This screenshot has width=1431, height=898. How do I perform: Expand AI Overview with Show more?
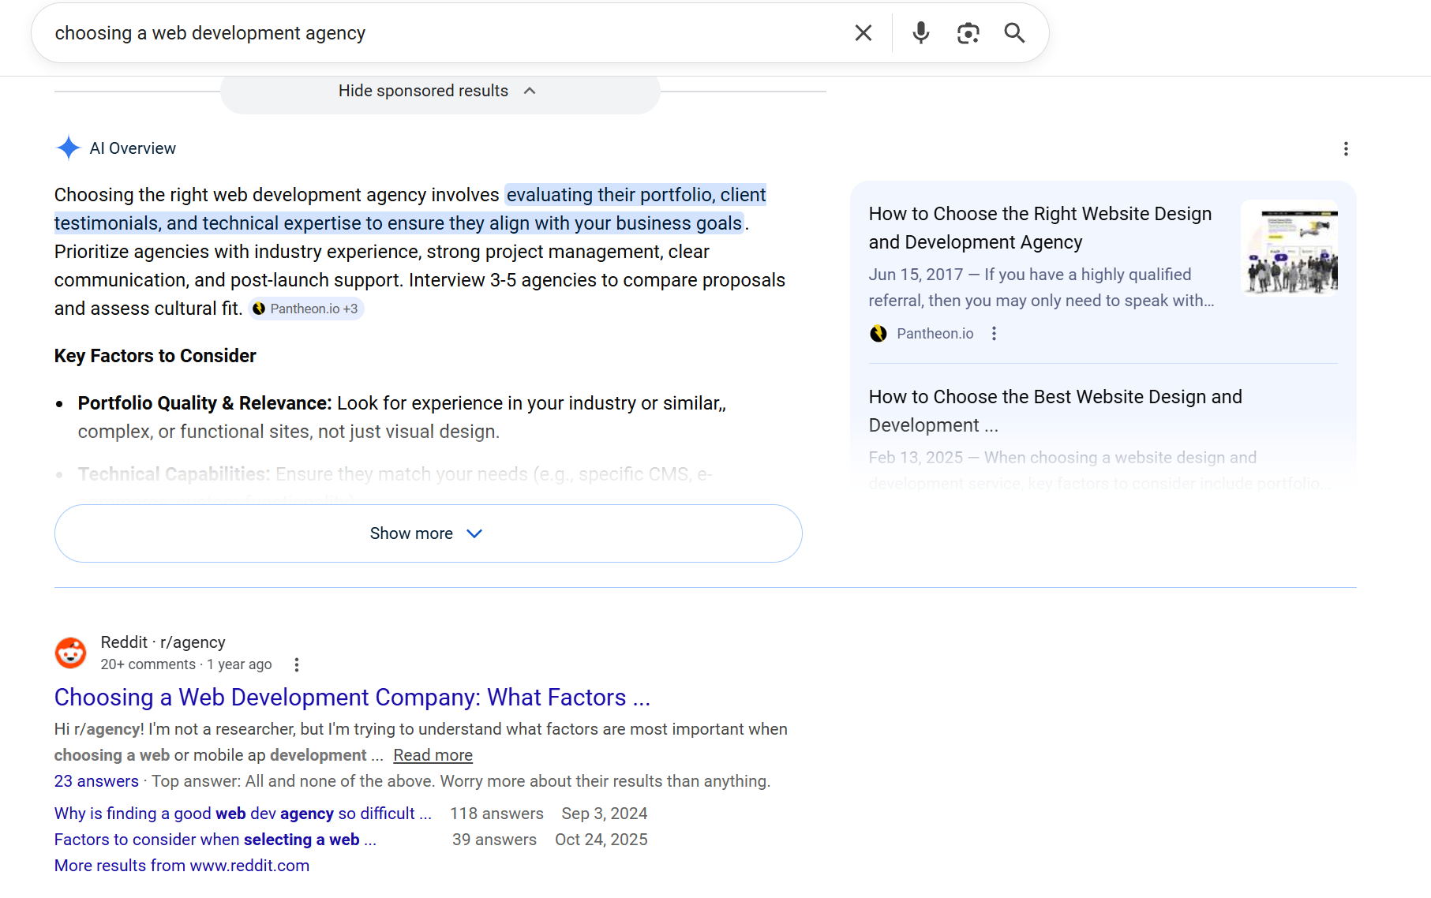tap(428, 533)
